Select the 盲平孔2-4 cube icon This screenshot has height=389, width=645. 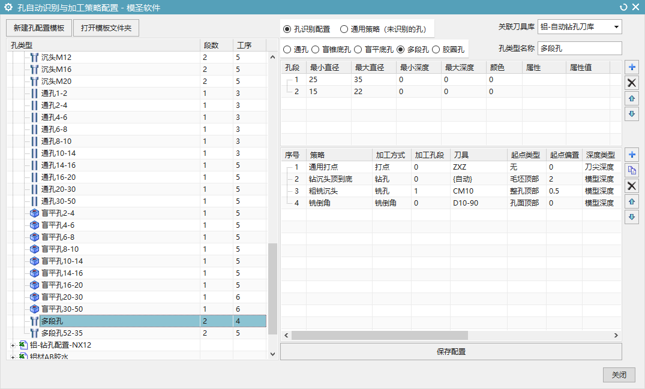[35, 213]
